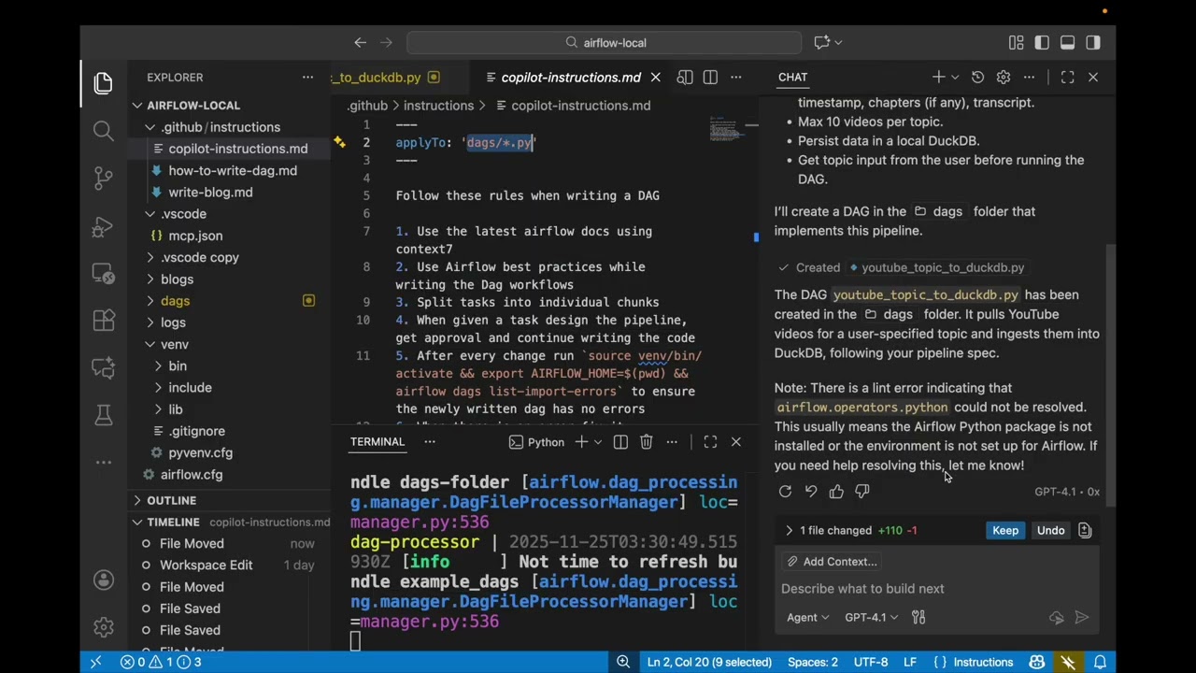Open the Accounts menu in activity bar

[x=104, y=580]
